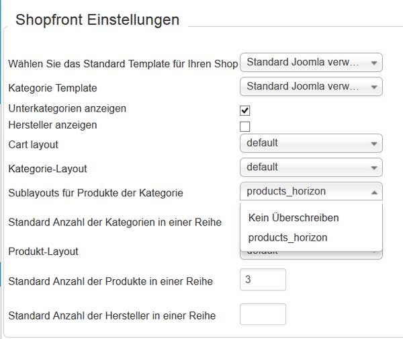The width and height of the screenshot is (403, 339).
Task: Uncheck the Unterkategorien anzeigen checkbox
Action: pos(245,110)
